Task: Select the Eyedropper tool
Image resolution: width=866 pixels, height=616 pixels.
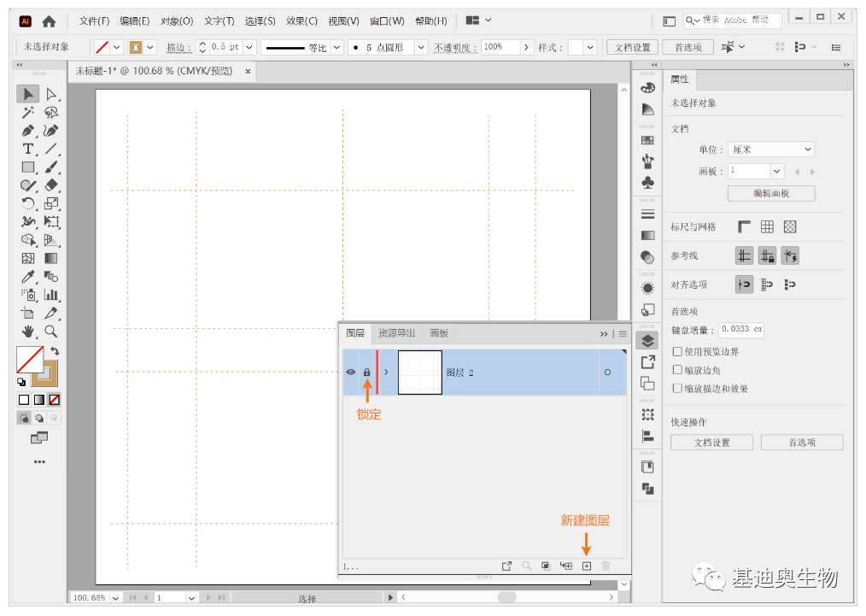Action: (27, 276)
